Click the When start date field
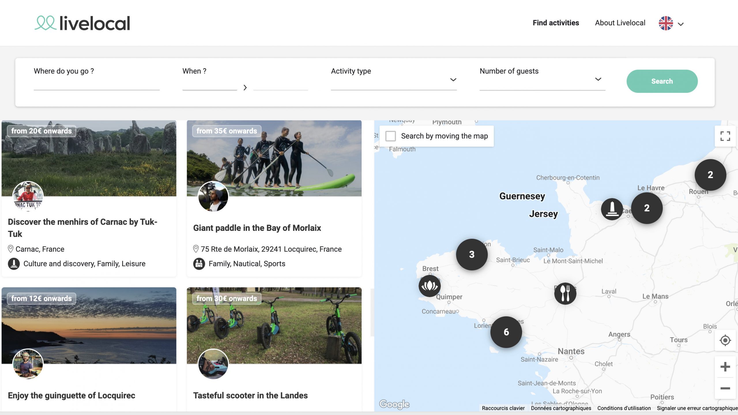The image size is (738, 415). (210, 85)
